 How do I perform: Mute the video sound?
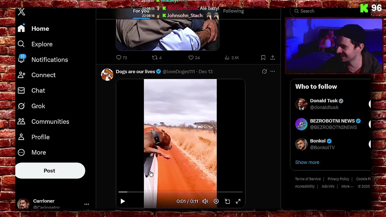click(205, 201)
